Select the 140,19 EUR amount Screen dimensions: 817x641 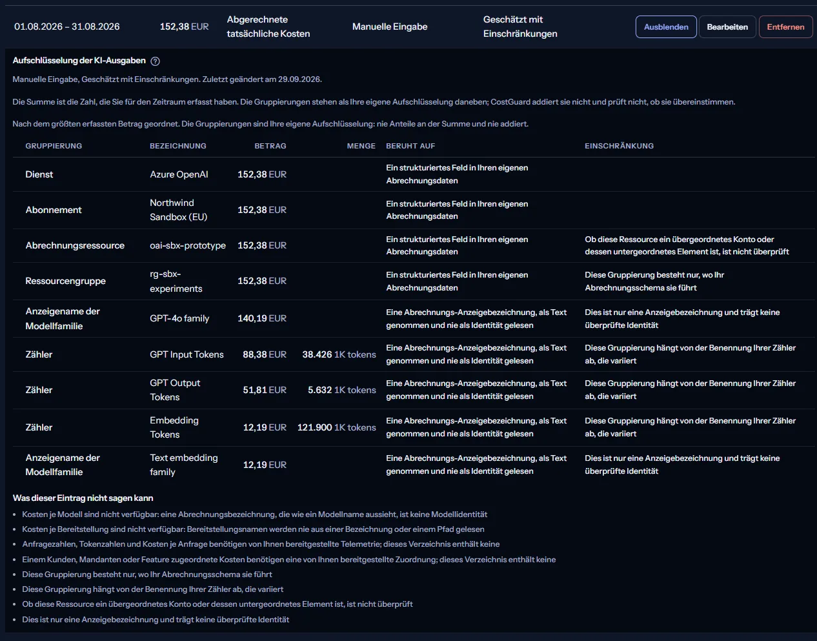pos(262,318)
